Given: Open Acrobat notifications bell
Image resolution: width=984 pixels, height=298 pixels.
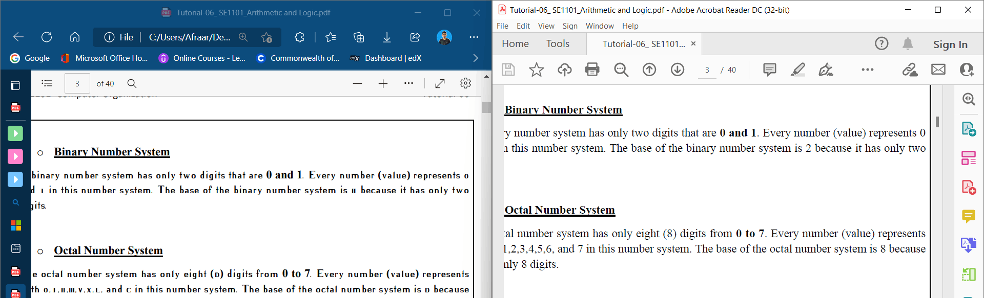Looking at the screenshot, I should coord(908,44).
